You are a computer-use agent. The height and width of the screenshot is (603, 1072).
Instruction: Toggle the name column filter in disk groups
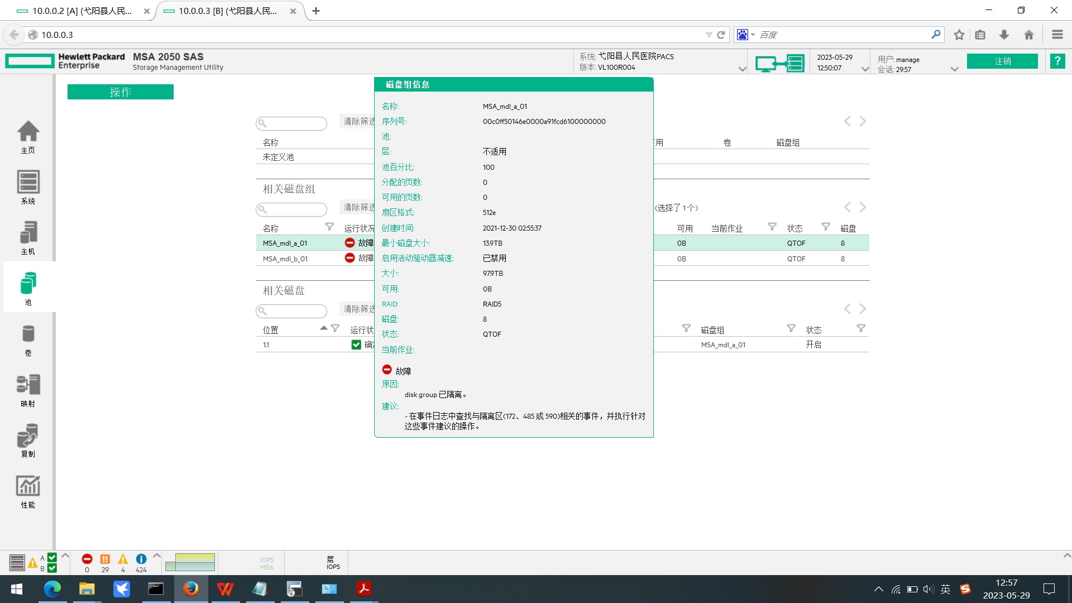tap(329, 227)
